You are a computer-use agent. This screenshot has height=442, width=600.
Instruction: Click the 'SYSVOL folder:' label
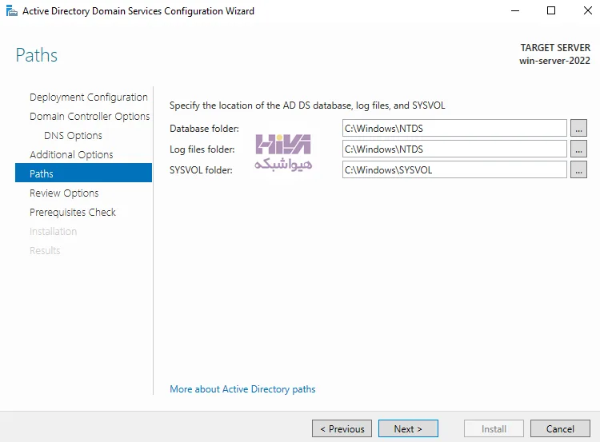[x=201, y=169]
